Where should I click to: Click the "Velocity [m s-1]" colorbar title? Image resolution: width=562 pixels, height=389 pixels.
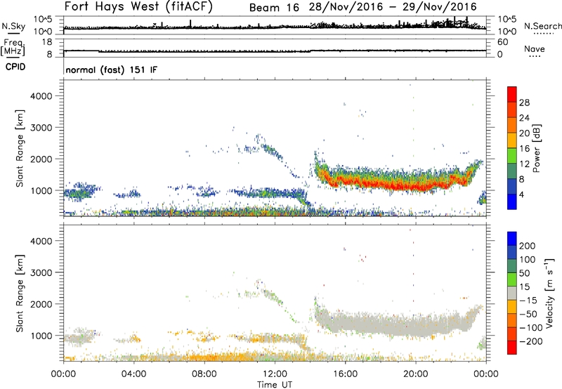(549, 293)
